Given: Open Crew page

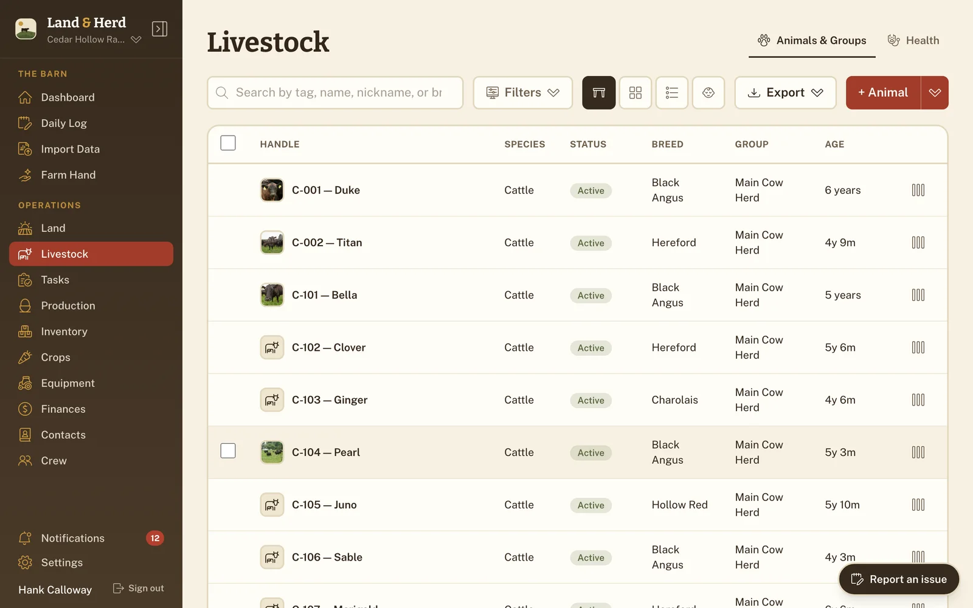Looking at the screenshot, I should tap(91, 461).
